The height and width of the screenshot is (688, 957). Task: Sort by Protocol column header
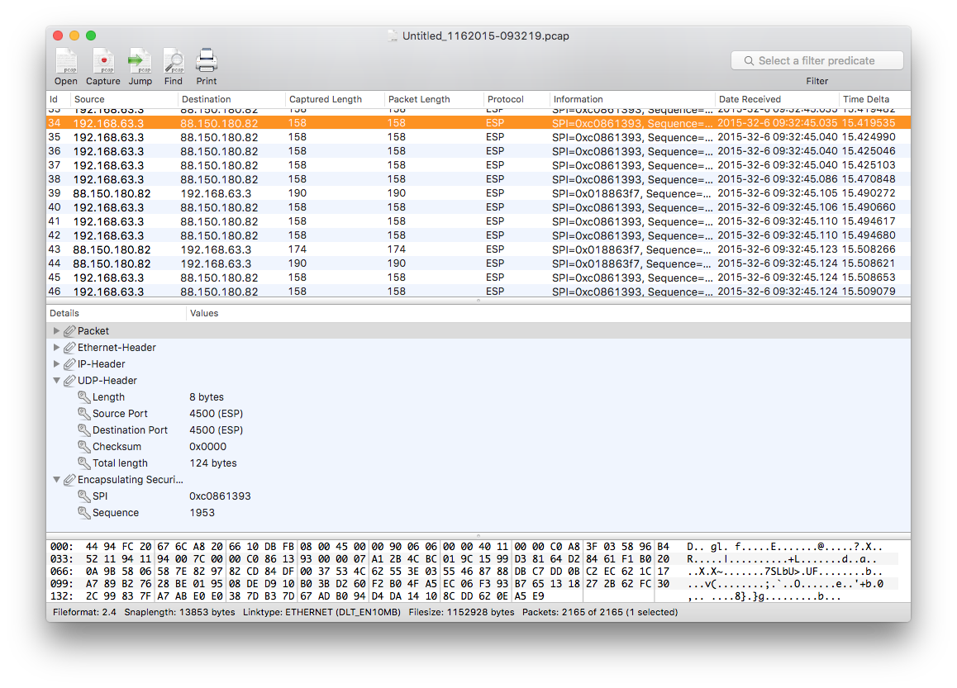(x=506, y=99)
